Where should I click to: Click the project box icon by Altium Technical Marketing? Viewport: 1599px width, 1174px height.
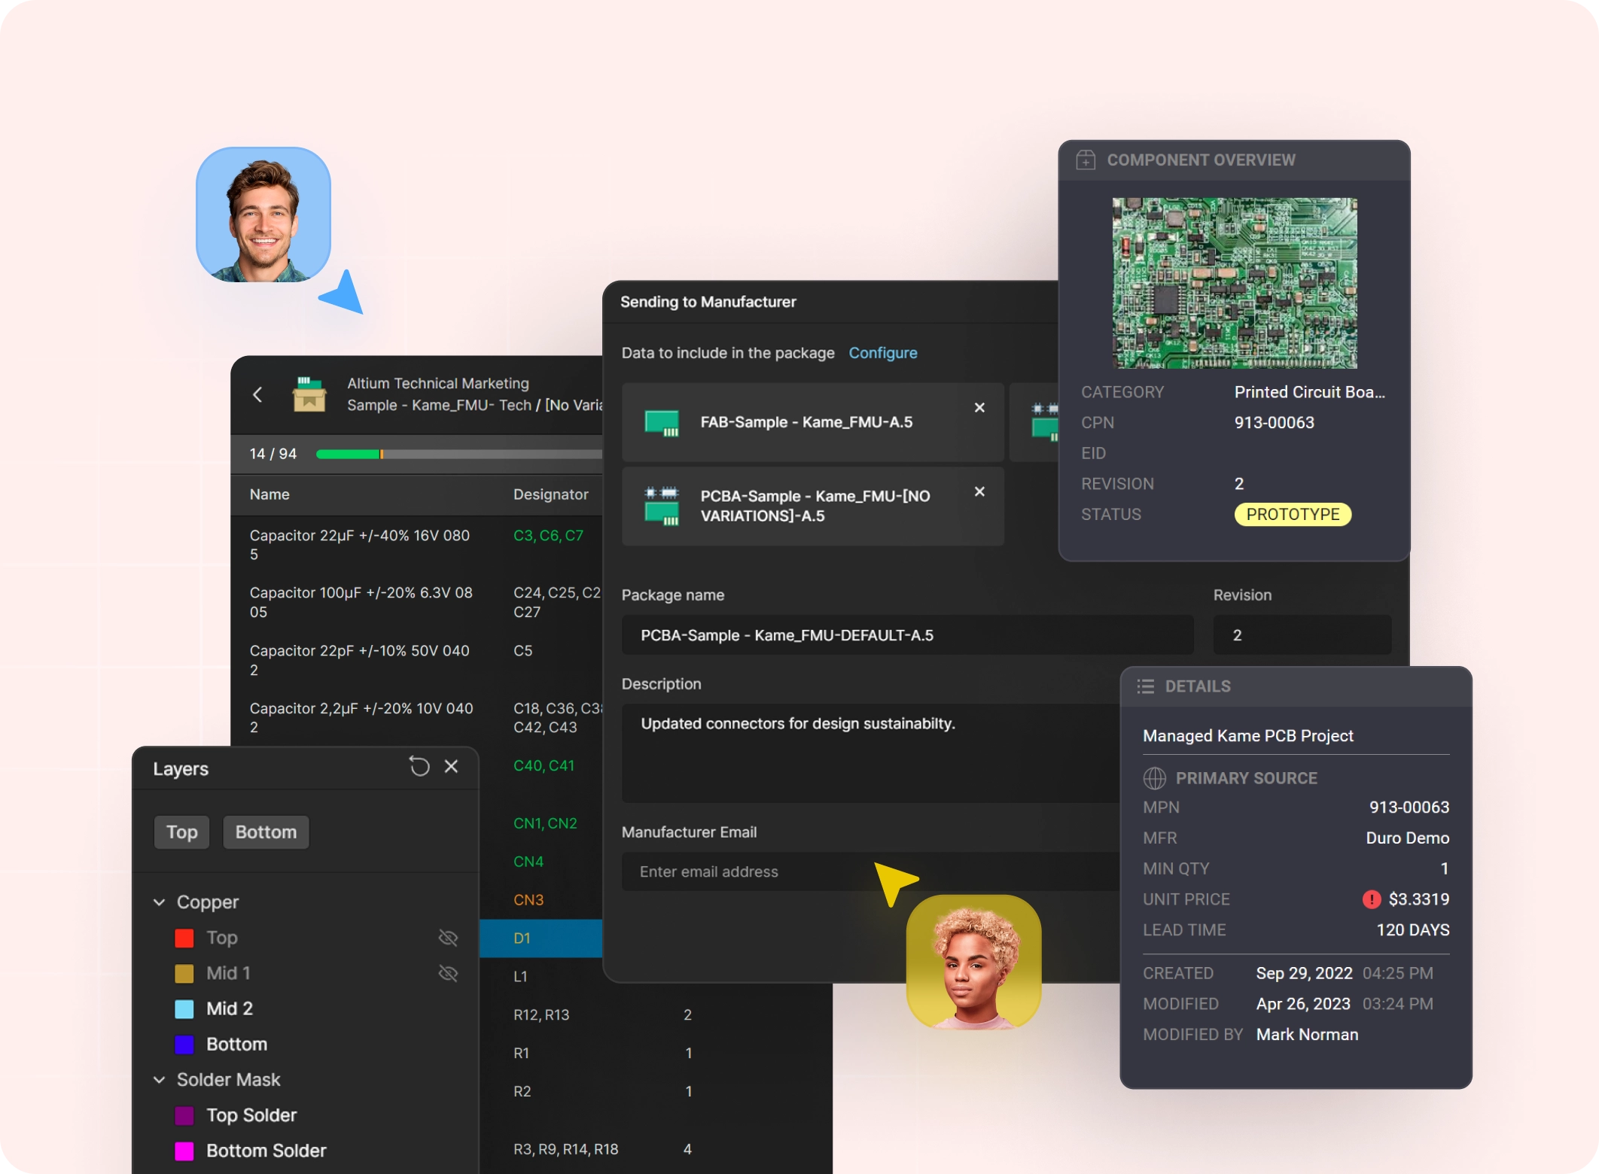click(309, 394)
